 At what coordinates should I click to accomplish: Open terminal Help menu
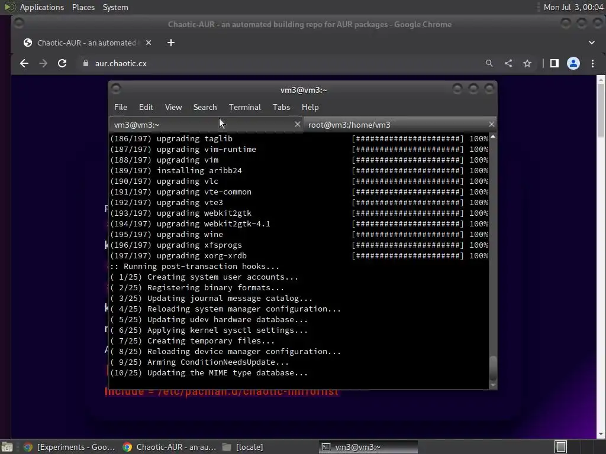tap(310, 108)
